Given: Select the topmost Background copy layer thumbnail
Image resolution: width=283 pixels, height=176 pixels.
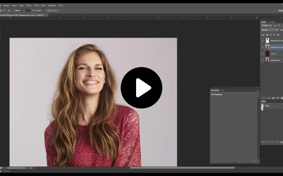Looking at the screenshot, I should tap(267, 41).
